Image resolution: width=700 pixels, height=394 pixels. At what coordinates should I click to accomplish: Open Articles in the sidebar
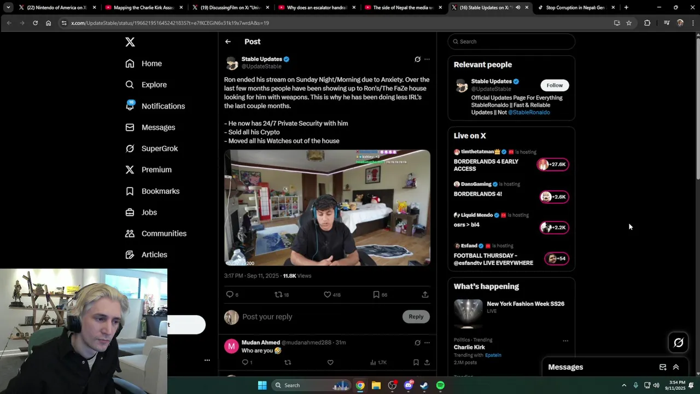point(146,254)
